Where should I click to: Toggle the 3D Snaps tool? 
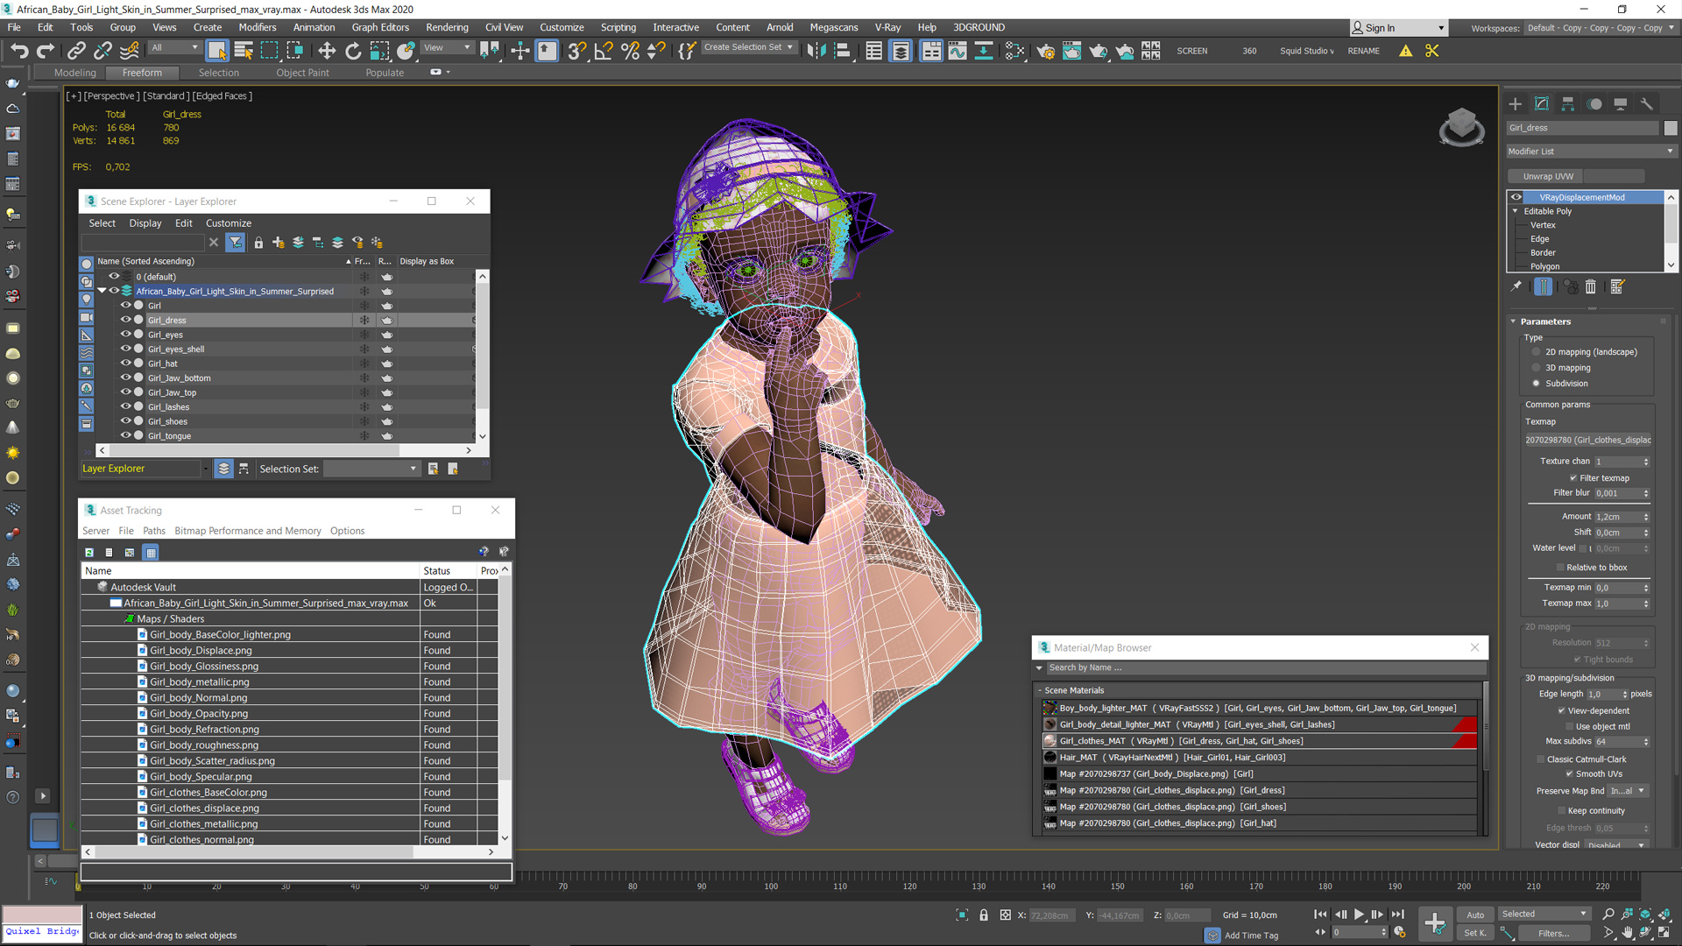576,51
